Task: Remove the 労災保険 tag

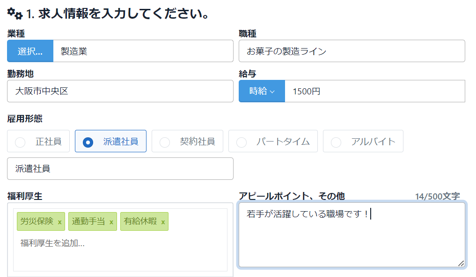Action: [60, 222]
